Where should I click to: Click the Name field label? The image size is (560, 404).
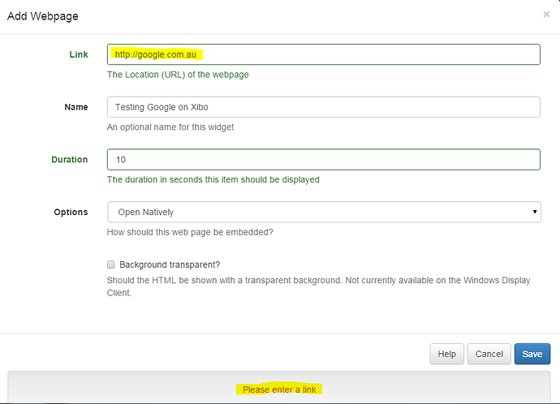[76, 107]
